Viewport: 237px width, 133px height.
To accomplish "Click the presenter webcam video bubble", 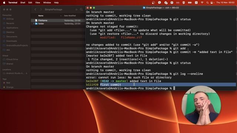I will [201, 105].
